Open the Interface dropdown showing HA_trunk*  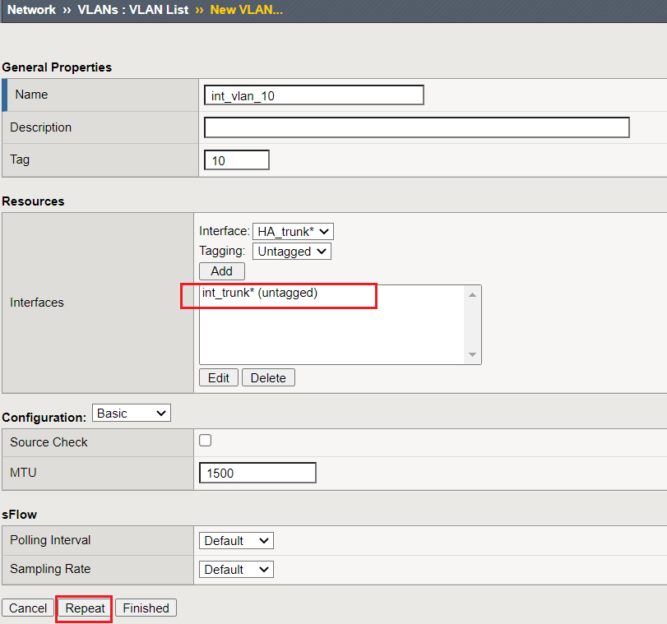coord(293,232)
